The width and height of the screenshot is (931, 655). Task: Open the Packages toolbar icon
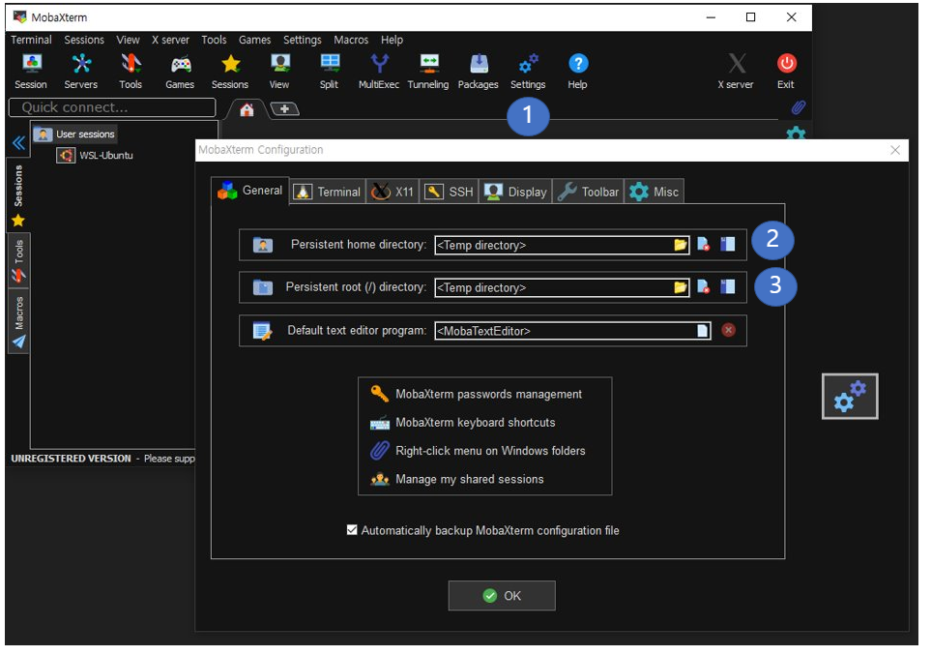click(478, 72)
